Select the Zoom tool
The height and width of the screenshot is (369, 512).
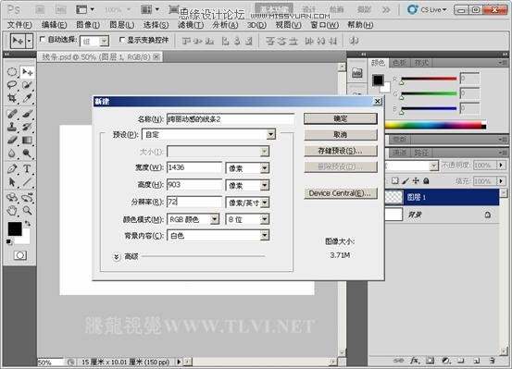point(27,211)
